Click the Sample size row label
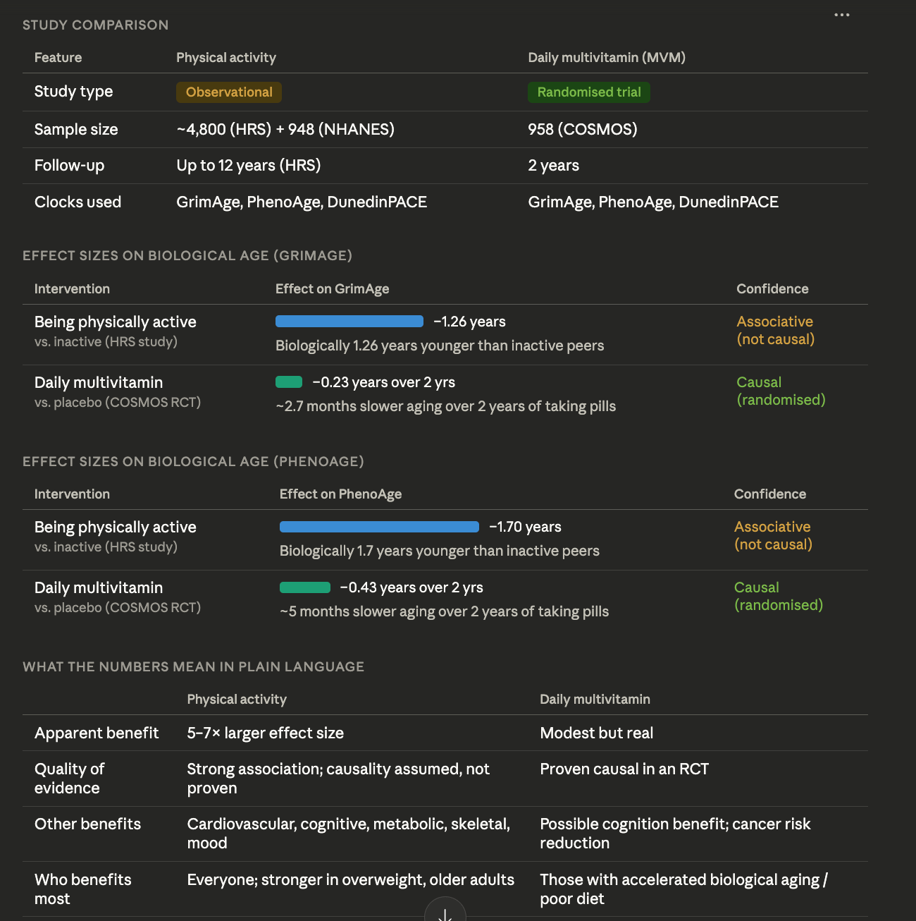Viewport: 916px width, 921px height. click(76, 129)
